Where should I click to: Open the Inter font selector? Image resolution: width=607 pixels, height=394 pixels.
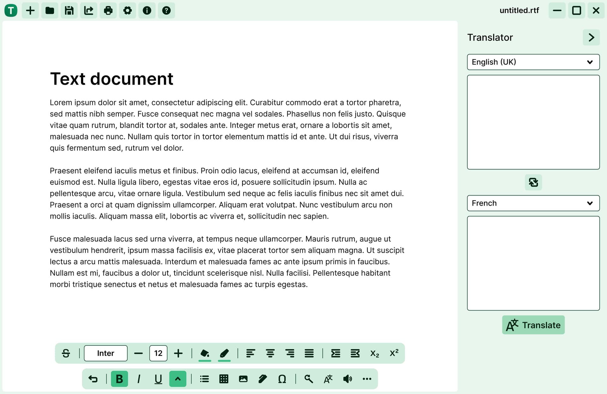(106, 353)
